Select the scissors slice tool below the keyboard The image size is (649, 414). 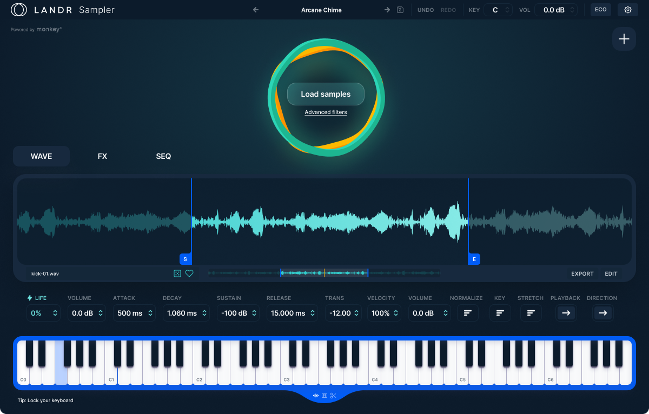click(333, 395)
